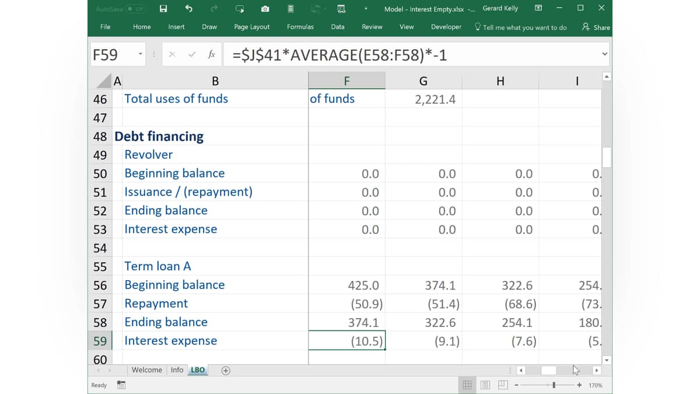
Task: Open the Insert ribbon tab
Action: [x=176, y=27]
